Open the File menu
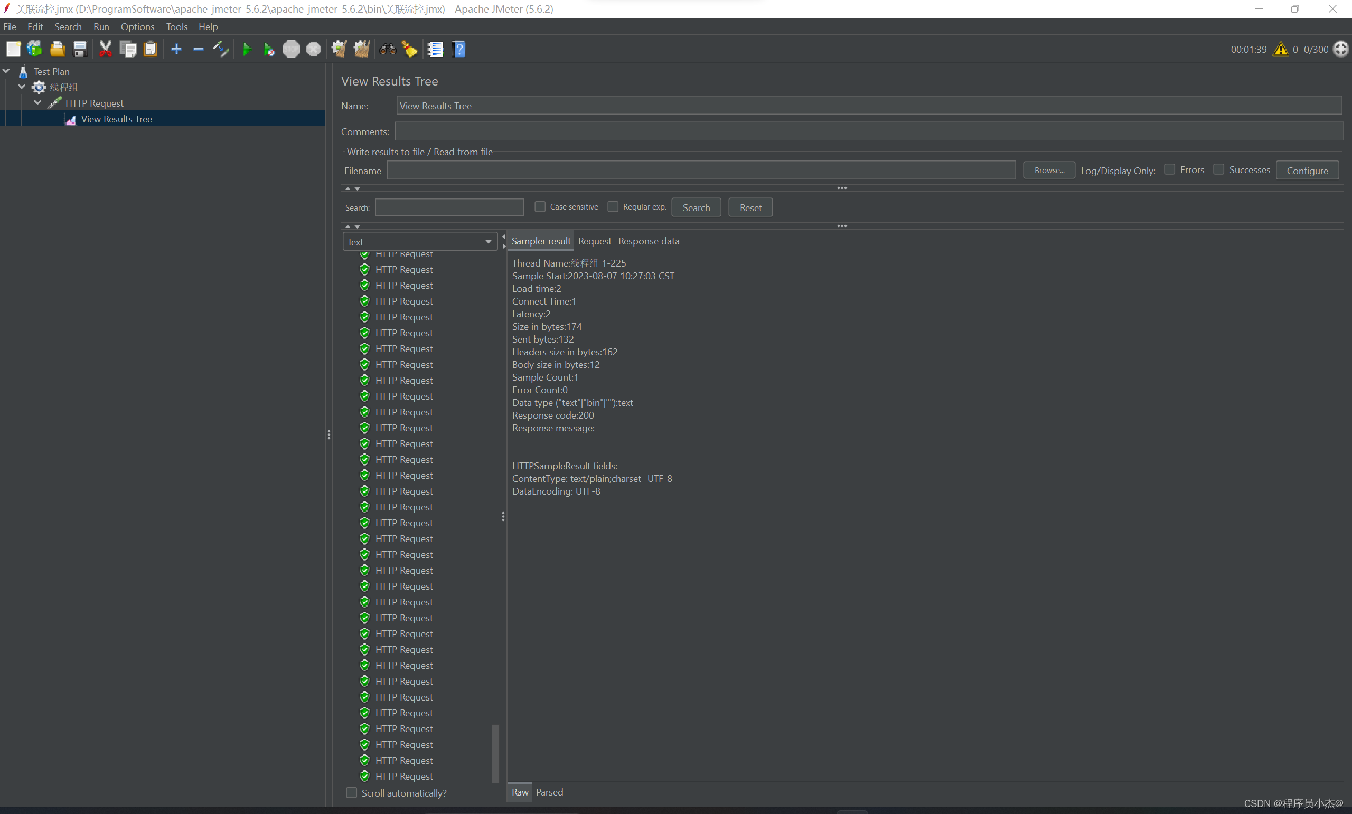The height and width of the screenshot is (814, 1352). tap(10, 27)
